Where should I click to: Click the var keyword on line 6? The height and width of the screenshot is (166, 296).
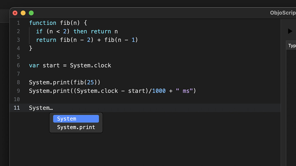coord(34,65)
